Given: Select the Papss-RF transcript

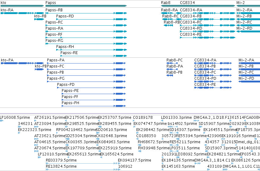Looking at the screenshot, I should [86, 38].
